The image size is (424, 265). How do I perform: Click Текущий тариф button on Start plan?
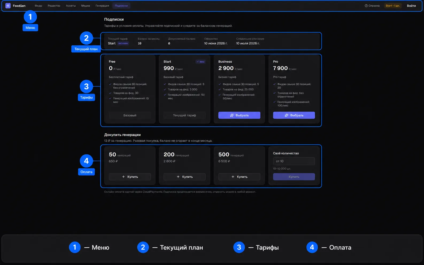click(x=184, y=115)
